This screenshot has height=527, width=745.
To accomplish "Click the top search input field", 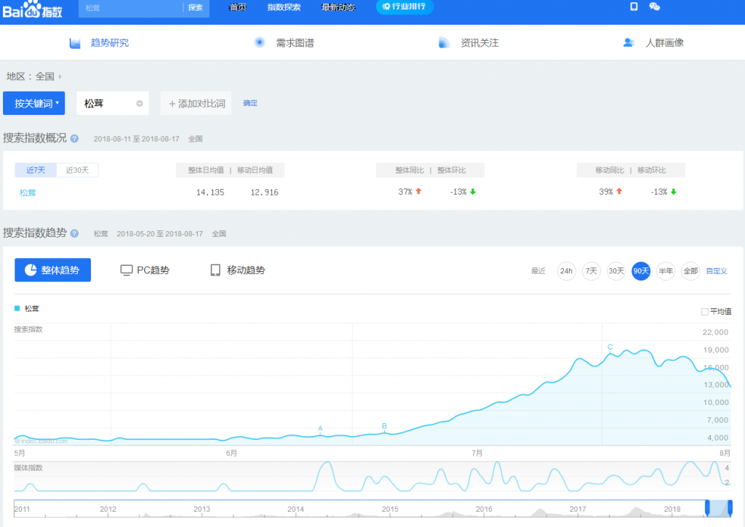I will click(x=131, y=7).
